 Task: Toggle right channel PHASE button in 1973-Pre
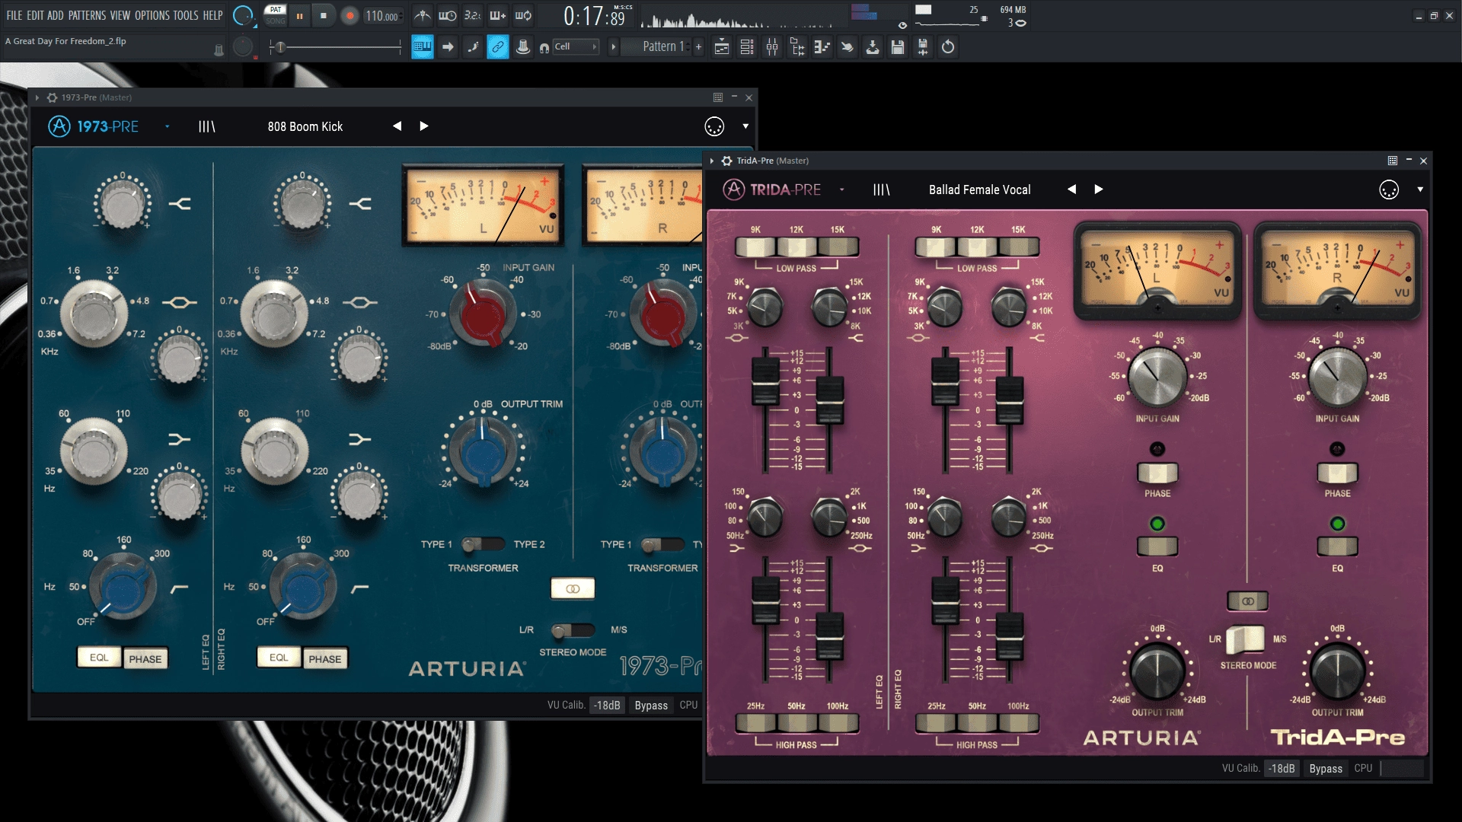tap(325, 658)
